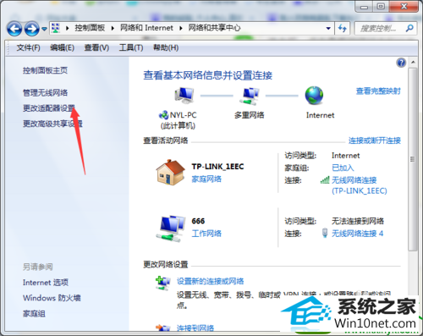The image size is (423, 336).
Task: Click the adapter icon beside 无线网络连接 4
Action: click(x=325, y=233)
